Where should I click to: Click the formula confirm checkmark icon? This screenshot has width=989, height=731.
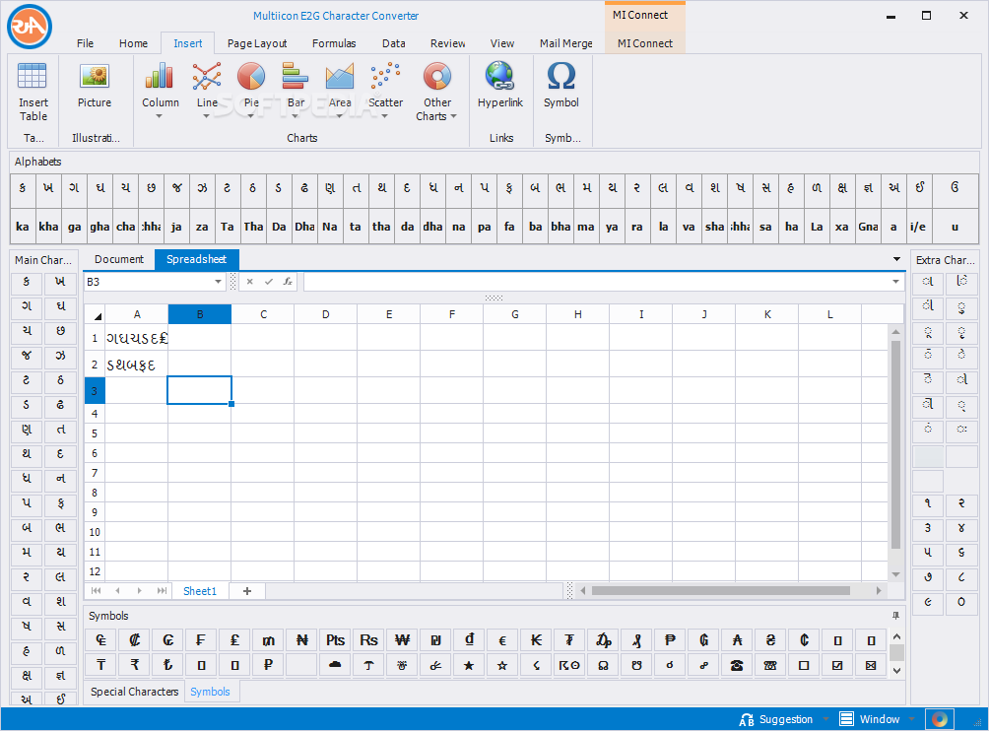pyautogui.click(x=269, y=282)
